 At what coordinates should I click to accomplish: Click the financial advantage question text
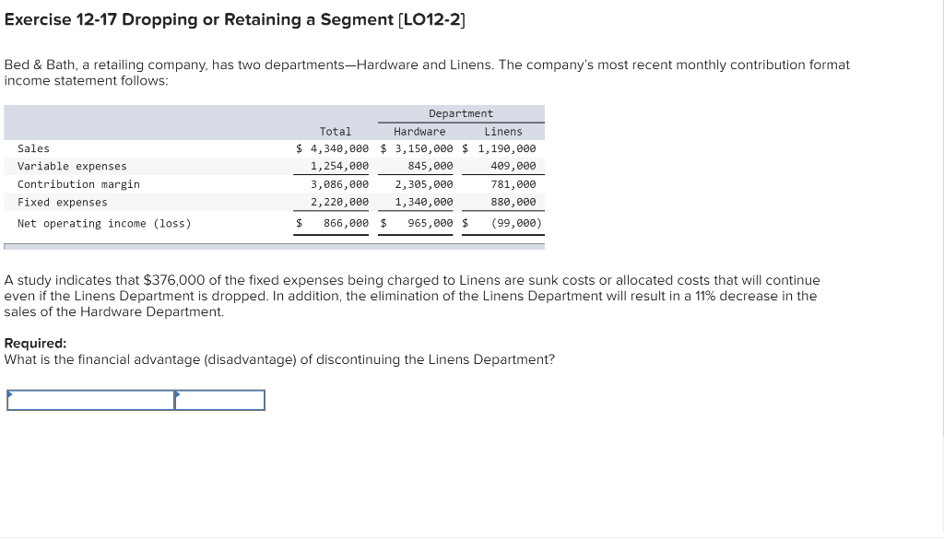281,359
